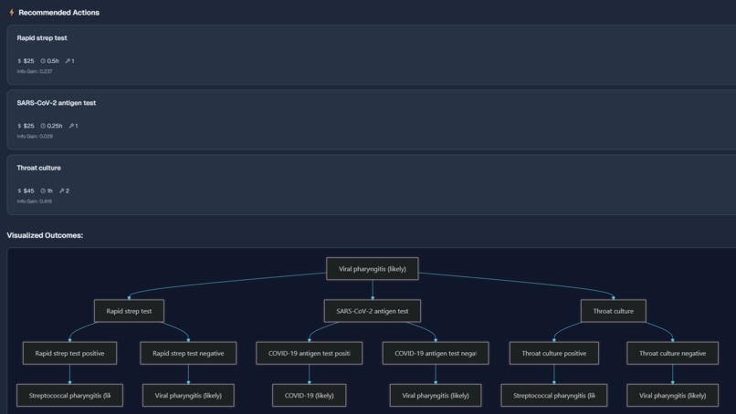Click the clock icon on Rapid strep test card
Viewport: 736px width, 414px height.
click(43, 61)
